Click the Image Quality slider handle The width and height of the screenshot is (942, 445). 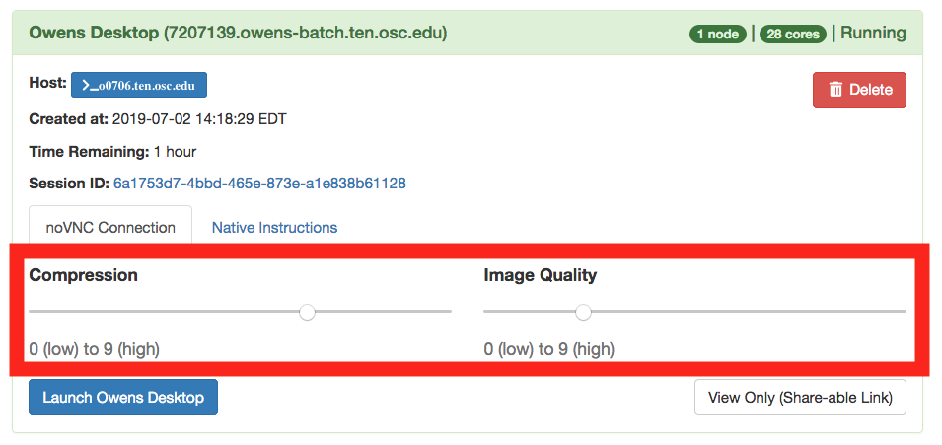click(x=583, y=312)
